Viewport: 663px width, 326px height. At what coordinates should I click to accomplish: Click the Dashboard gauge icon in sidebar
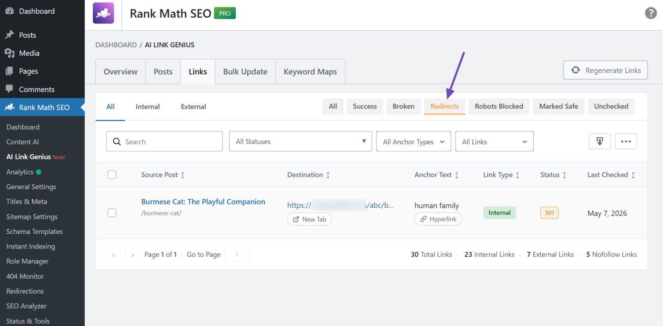tap(9, 11)
